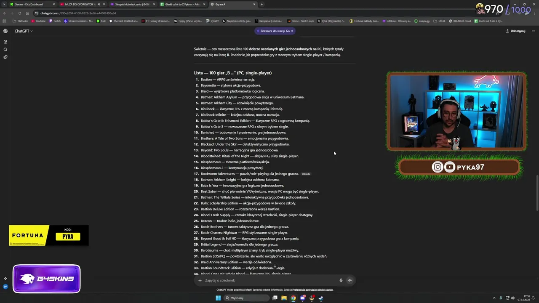Switch to Stream - Kick Dashboard tab
This screenshot has height=303, width=539.
click(32, 4)
